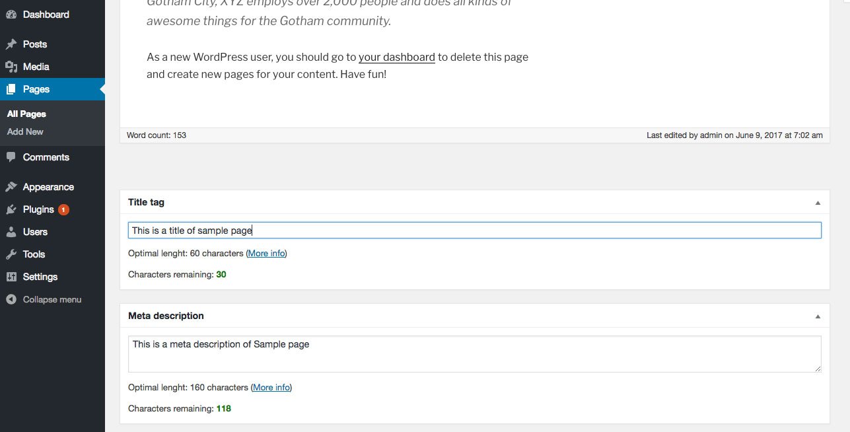This screenshot has height=432, width=850.
Task: Select All Pages submenu item
Action: pos(26,114)
